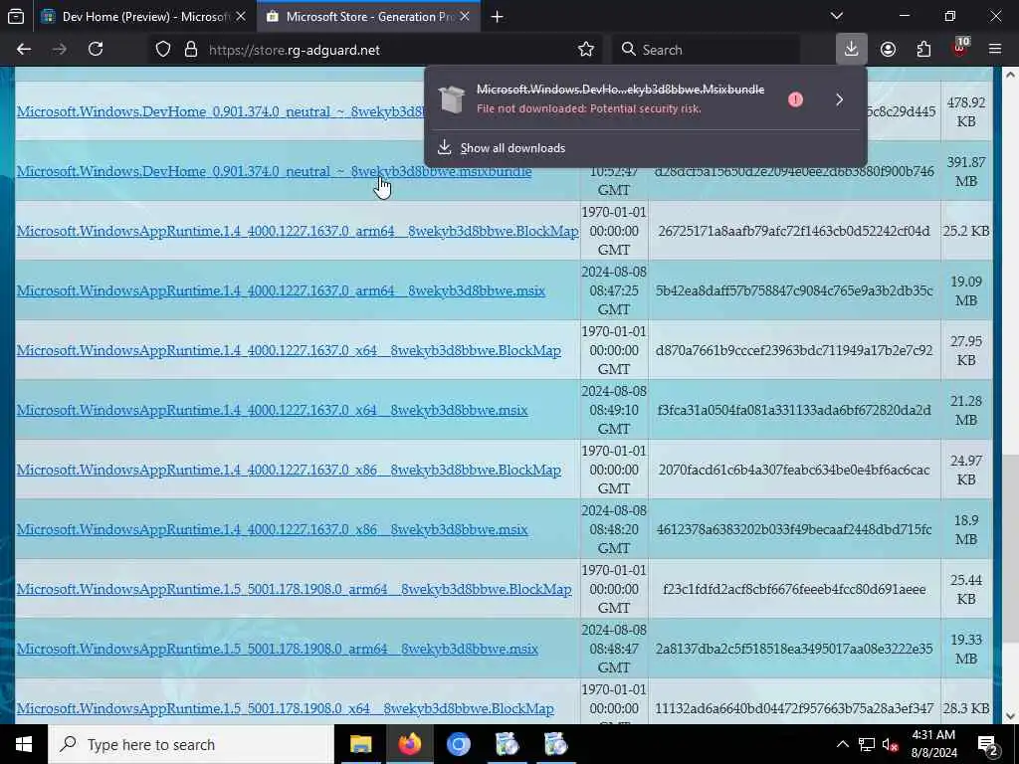Close the Microsoft Store tab
The image size is (1019, 764).
click(x=465, y=17)
